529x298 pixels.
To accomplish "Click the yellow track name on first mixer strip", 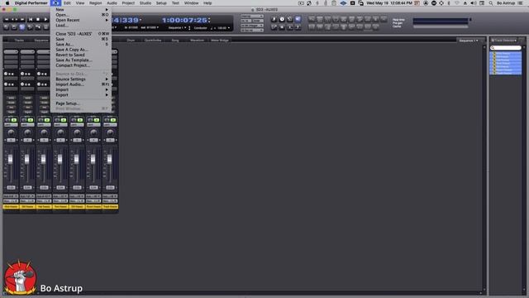I will (11, 206).
